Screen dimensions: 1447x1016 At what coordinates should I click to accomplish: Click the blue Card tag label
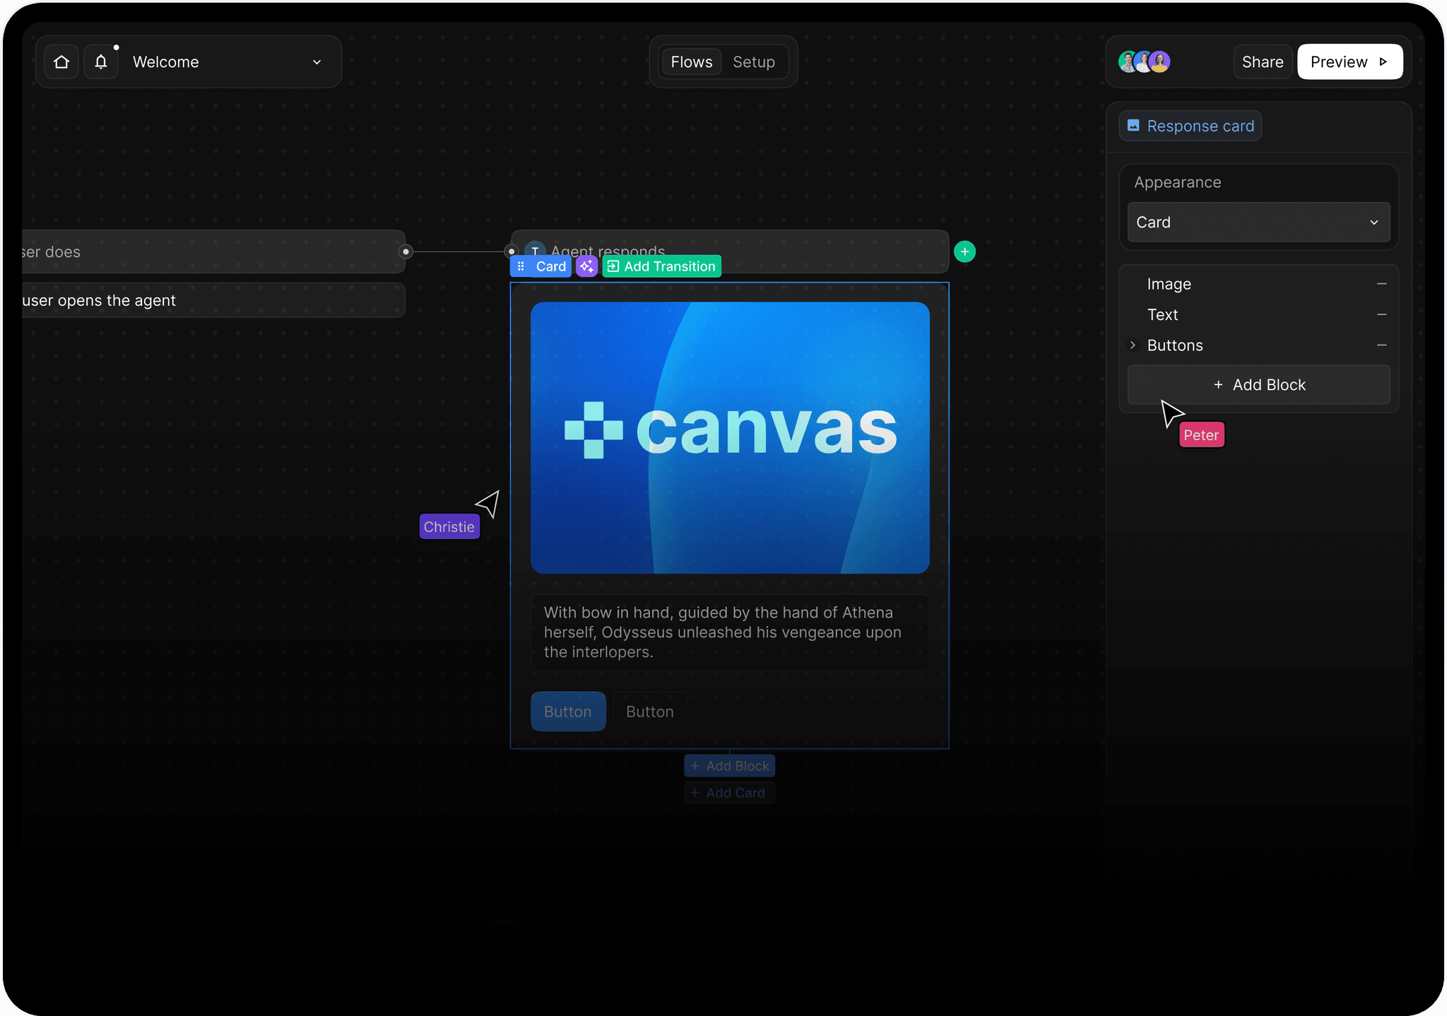pos(550,266)
